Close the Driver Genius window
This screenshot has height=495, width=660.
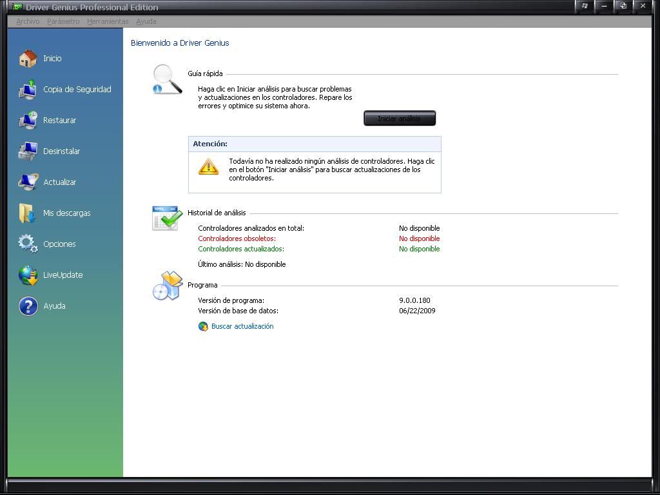point(643,6)
